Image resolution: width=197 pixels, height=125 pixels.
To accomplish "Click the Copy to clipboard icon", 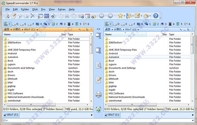I will coord(61,16).
